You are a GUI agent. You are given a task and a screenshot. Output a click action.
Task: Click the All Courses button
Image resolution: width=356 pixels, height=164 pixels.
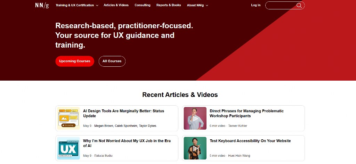click(x=112, y=61)
